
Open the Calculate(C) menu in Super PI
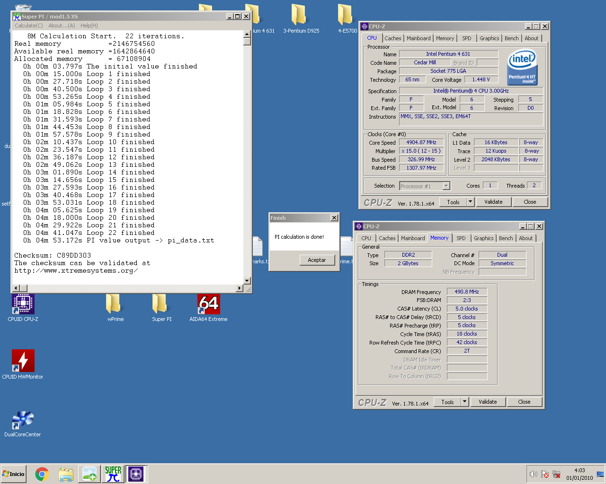[28, 26]
